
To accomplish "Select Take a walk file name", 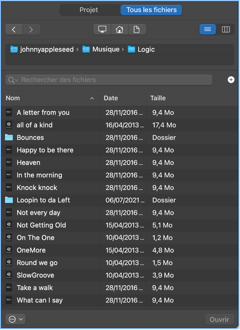I will point(35,288).
